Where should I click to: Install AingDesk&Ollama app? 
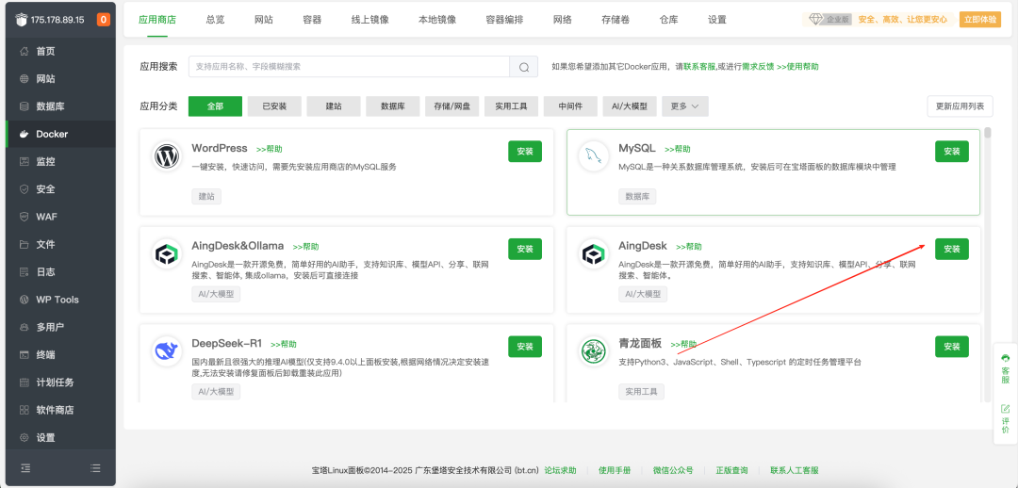[525, 249]
